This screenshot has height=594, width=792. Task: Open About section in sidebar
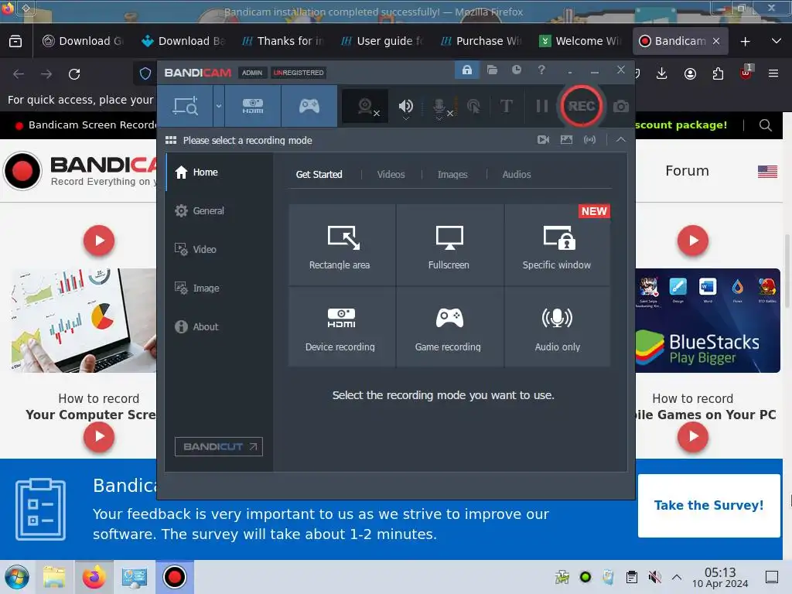219,327
